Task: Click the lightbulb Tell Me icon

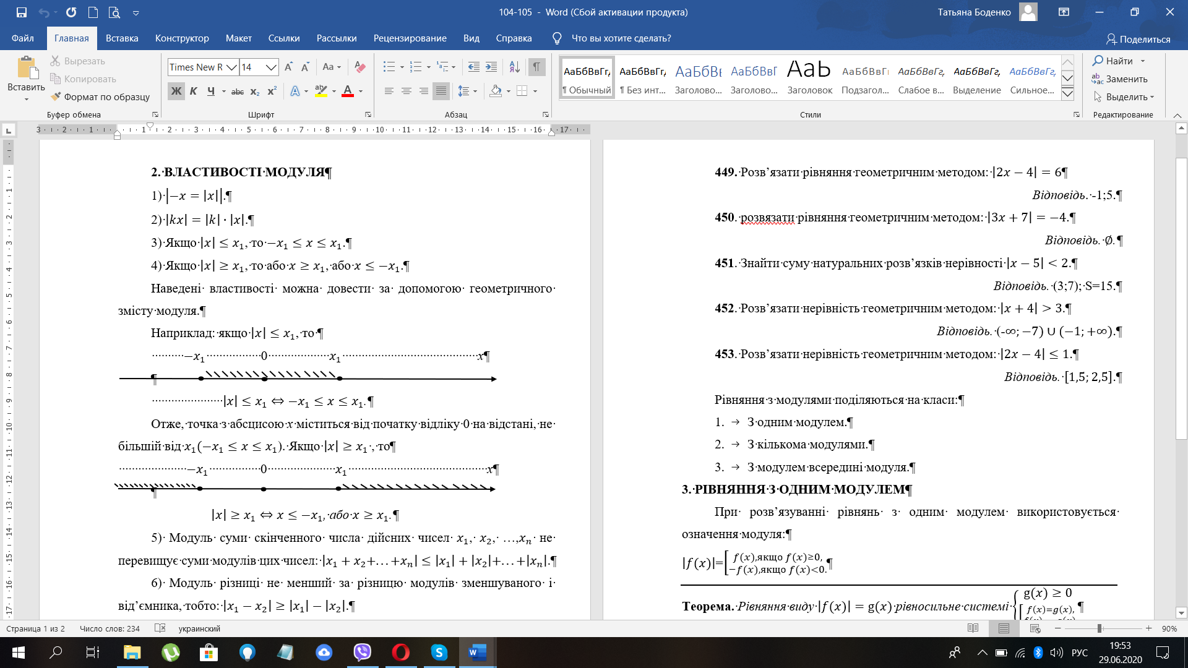Action: coord(557,38)
